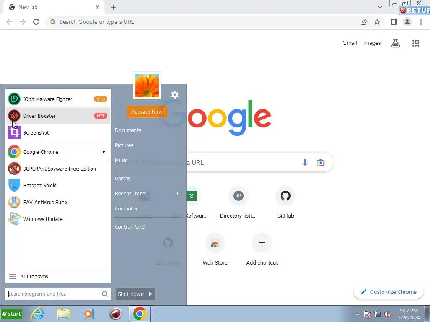Click the start menu search magnifier
This screenshot has width=430, height=322.
(105, 294)
